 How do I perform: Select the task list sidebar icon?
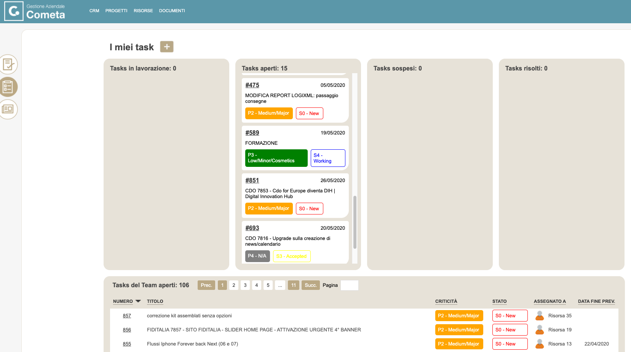point(8,87)
